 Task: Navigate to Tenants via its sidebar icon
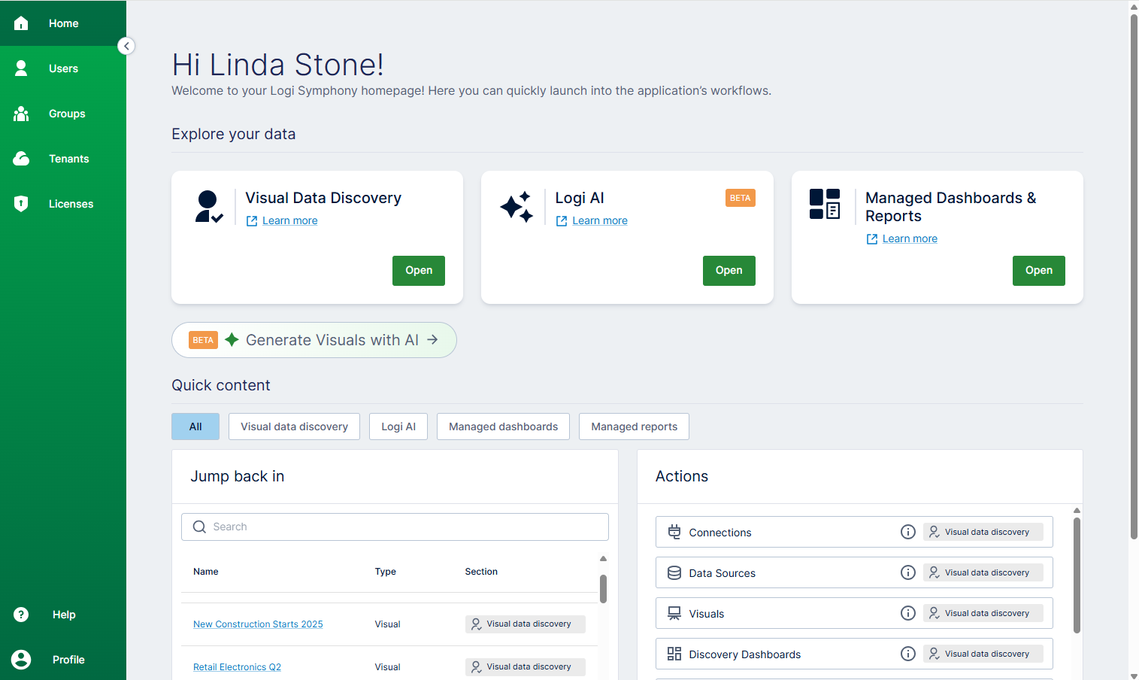pyautogui.click(x=21, y=159)
